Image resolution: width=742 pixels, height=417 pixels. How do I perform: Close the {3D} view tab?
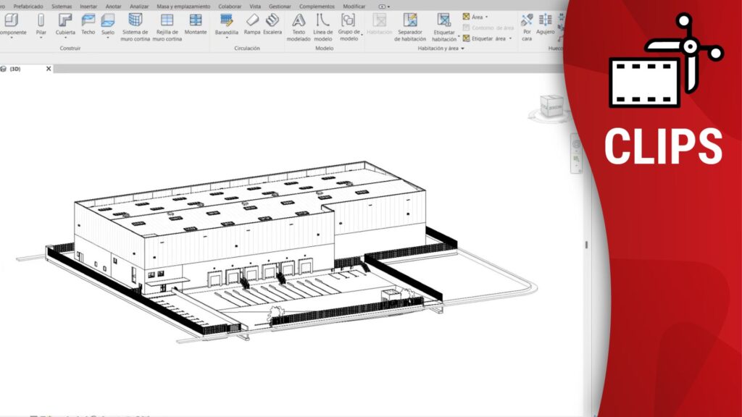click(49, 69)
